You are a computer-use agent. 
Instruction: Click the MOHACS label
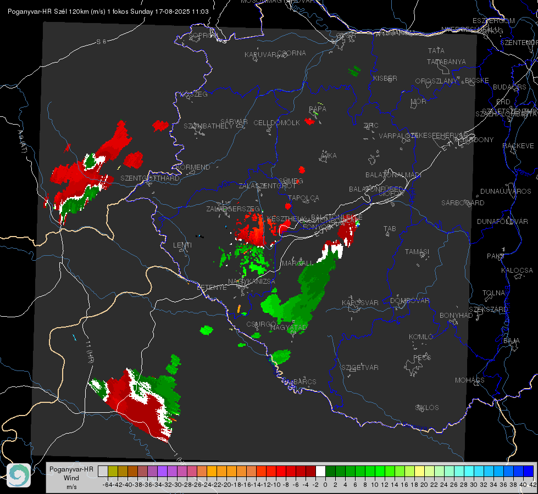[x=470, y=380]
